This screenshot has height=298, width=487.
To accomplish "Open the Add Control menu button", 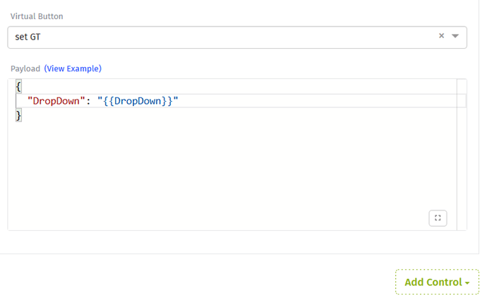I will 437,282.
